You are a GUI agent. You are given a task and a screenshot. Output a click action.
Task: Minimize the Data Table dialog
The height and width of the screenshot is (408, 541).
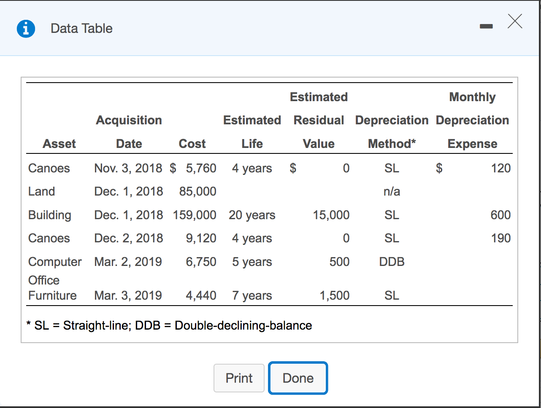[x=486, y=27]
